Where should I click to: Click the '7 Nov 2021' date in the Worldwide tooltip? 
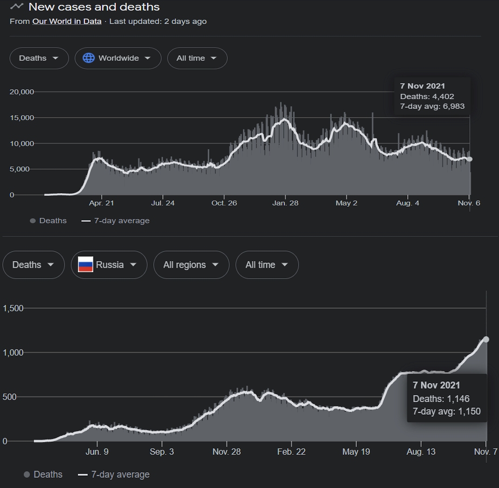[x=422, y=86]
